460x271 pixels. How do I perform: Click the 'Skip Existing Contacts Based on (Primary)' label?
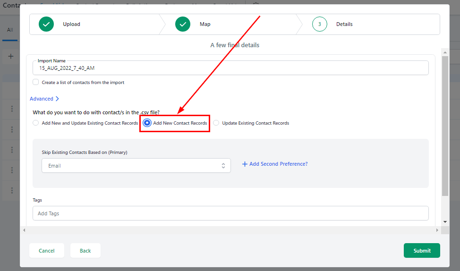coord(85,152)
